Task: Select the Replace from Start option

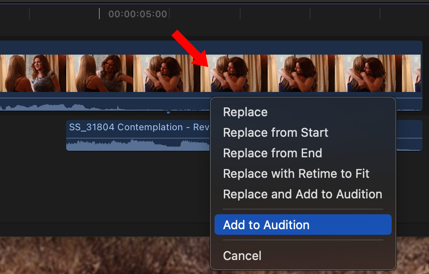Action: pos(276,133)
